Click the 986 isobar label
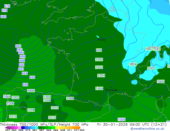 coord(23,56)
